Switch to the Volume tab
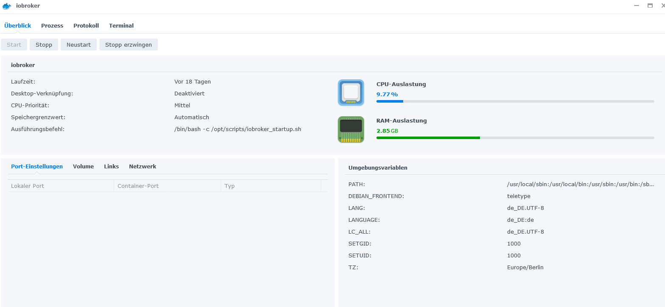665x307 pixels. (83, 166)
